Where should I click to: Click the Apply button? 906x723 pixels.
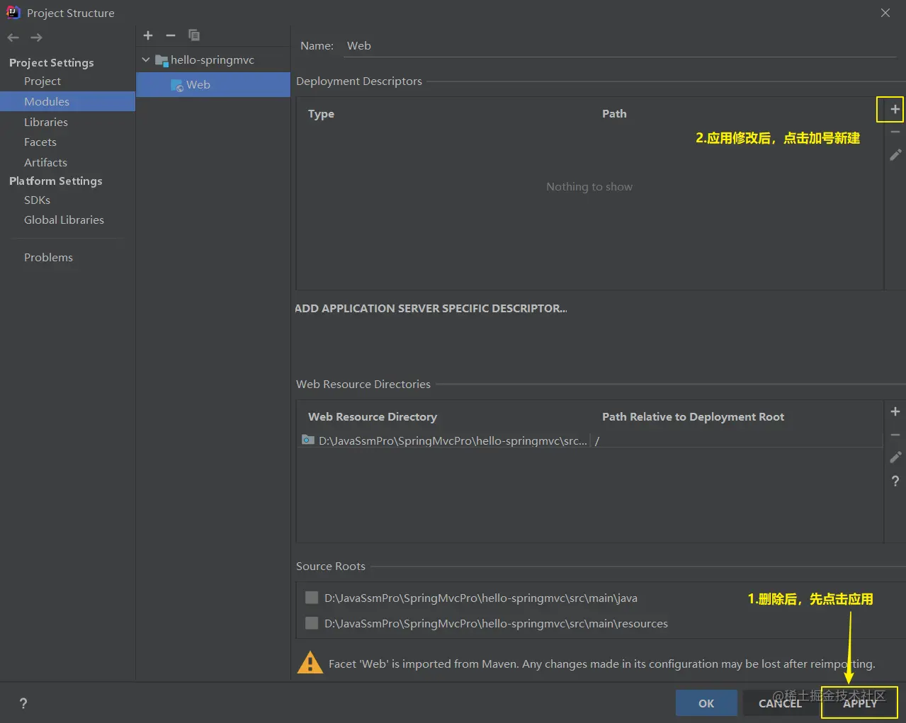(859, 703)
